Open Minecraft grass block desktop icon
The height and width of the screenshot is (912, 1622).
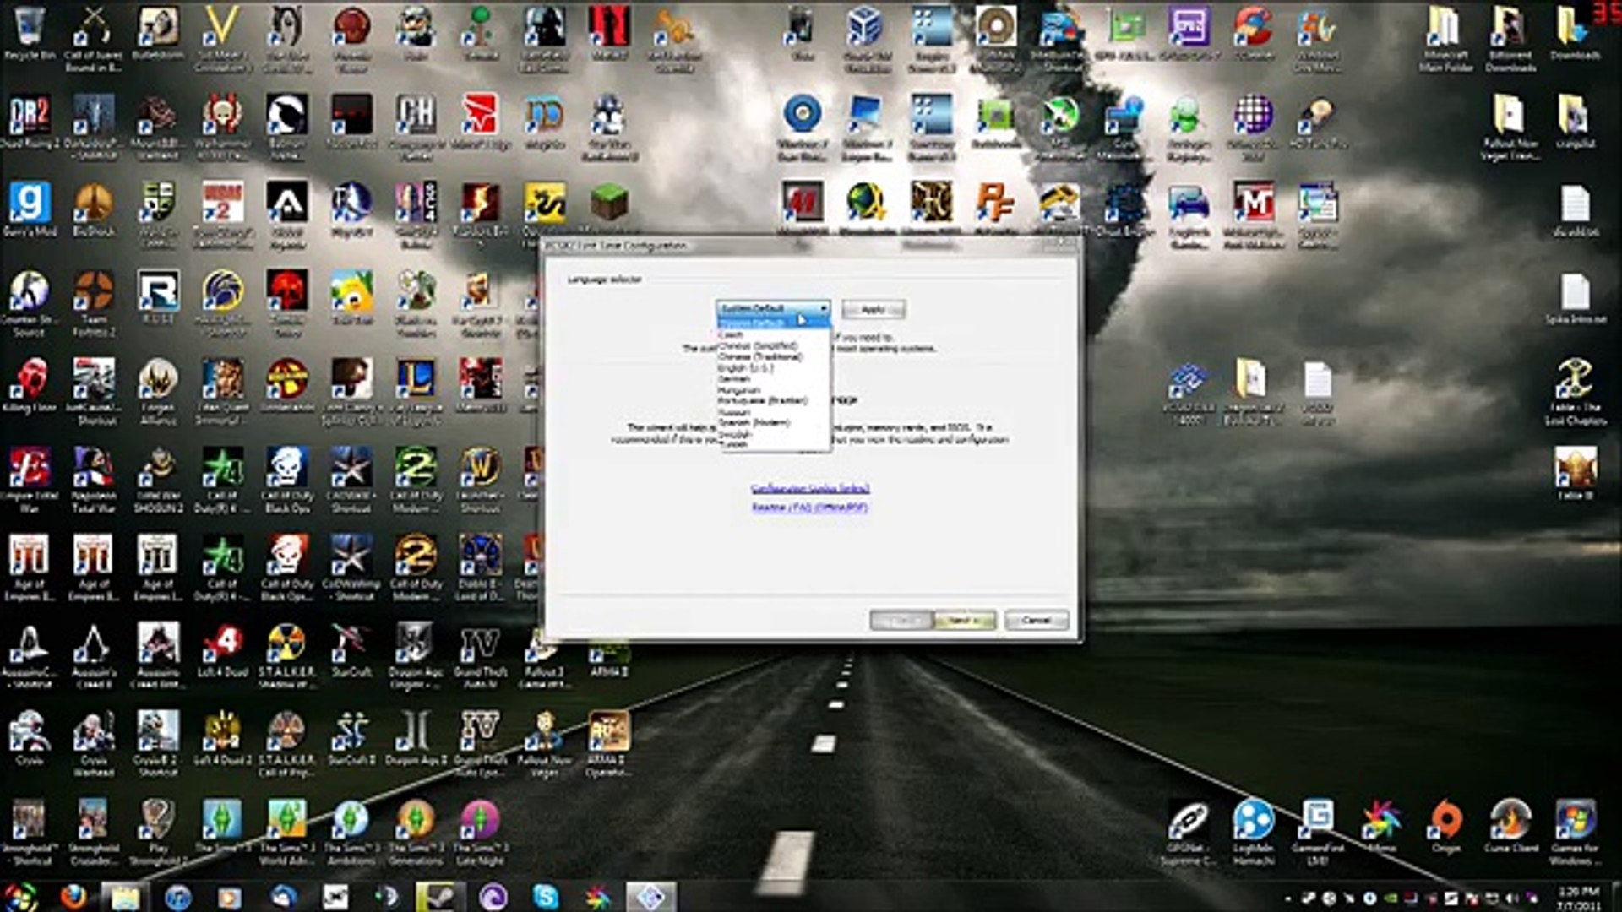coord(609,203)
